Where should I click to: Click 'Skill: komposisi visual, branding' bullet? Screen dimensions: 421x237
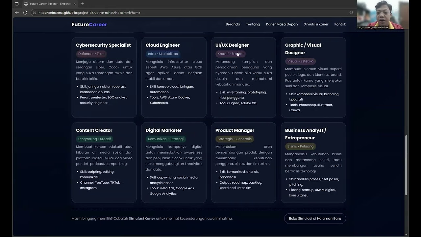point(314,96)
